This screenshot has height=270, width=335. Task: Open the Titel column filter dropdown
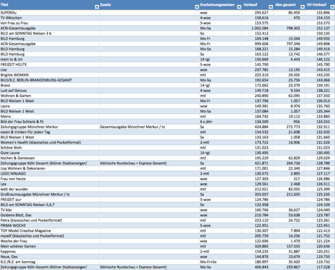97,7
